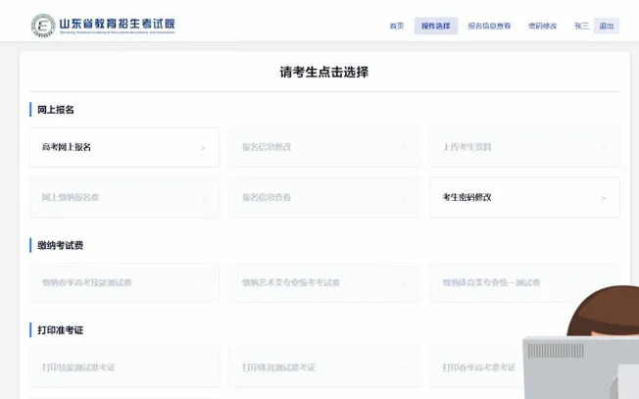Click the 网上报名 section heading
Image resolution: width=639 pixels, height=399 pixels.
pos(56,110)
